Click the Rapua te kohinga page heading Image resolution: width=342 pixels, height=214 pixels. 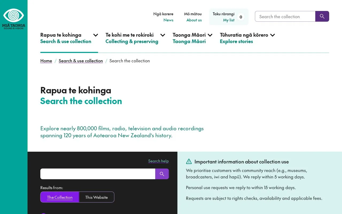coord(76,90)
